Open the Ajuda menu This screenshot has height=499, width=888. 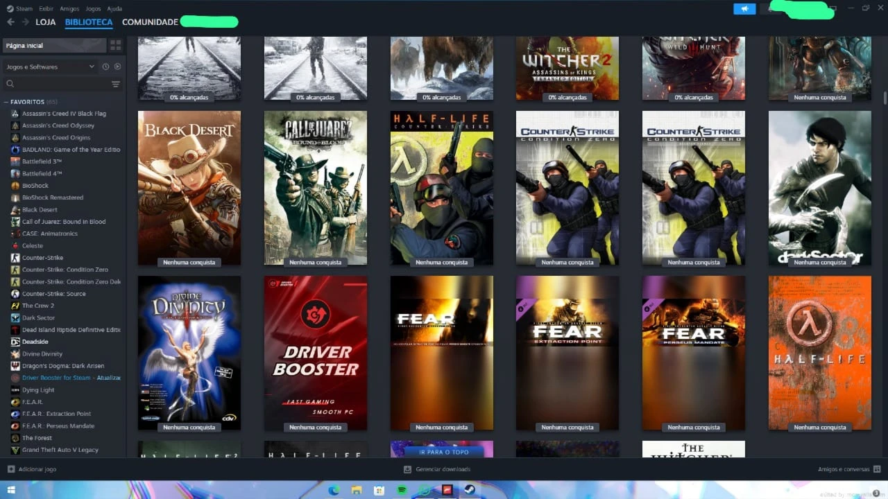[x=114, y=9]
